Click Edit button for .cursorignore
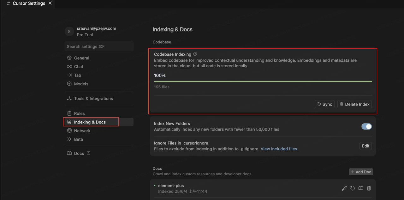 coord(365,146)
